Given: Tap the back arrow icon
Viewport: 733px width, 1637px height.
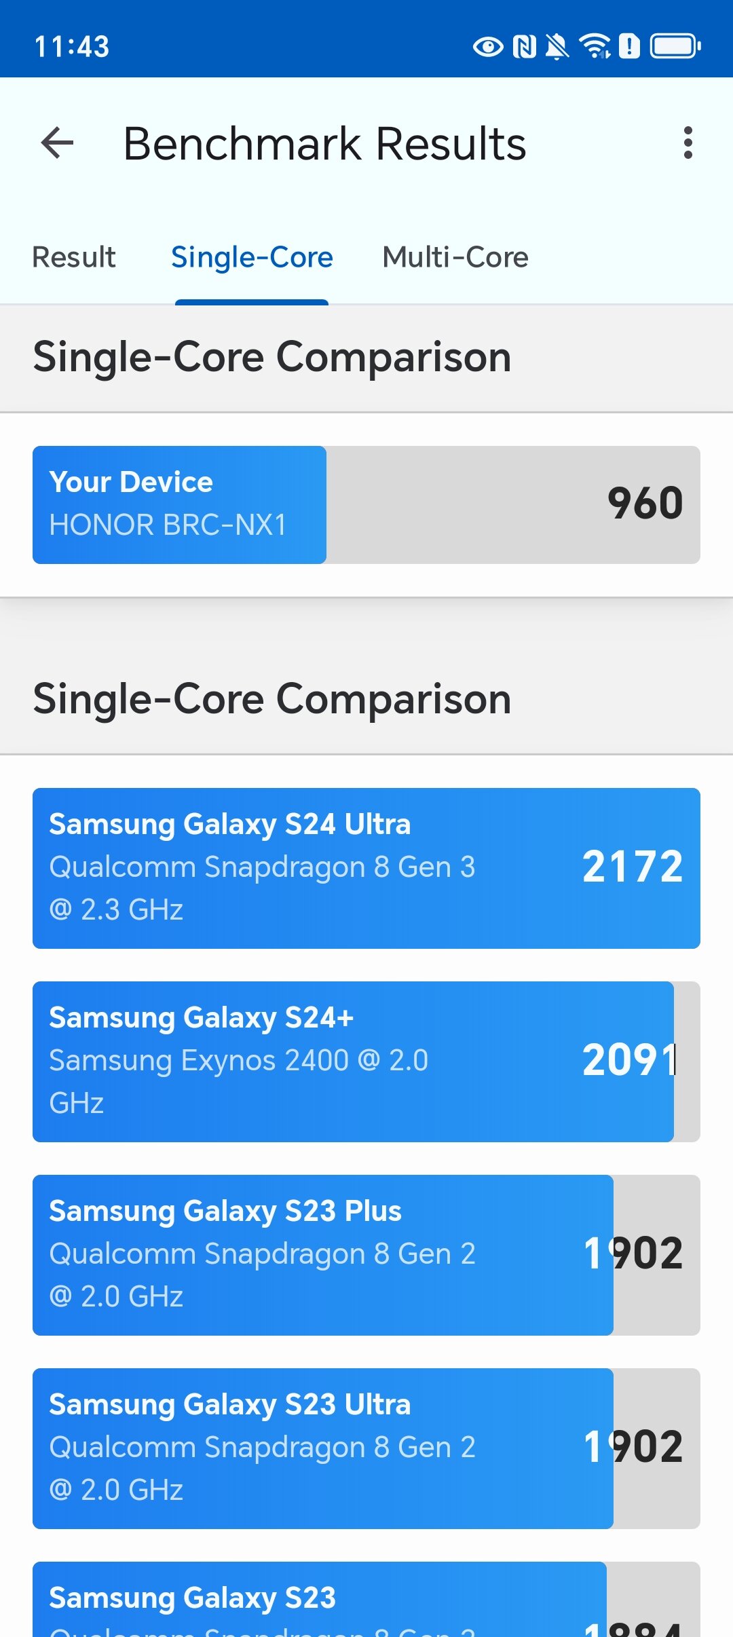Looking at the screenshot, I should 57,143.
